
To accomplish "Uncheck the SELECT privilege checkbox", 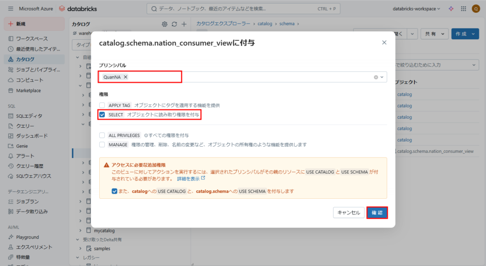I will point(102,115).
